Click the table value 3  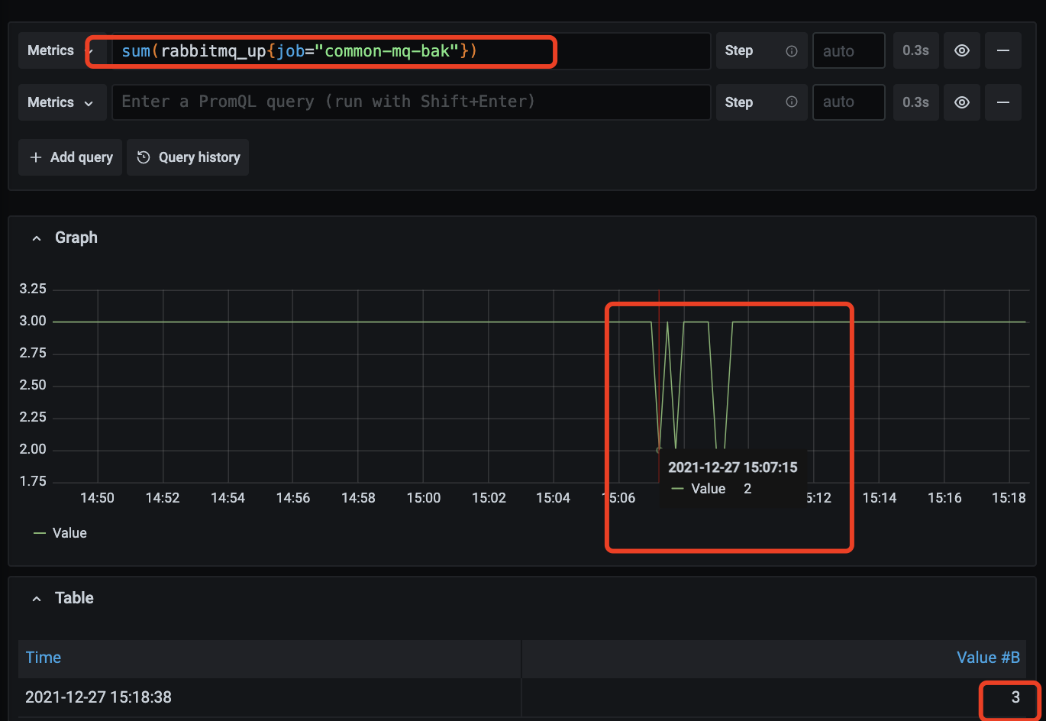click(x=1015, y=697)
